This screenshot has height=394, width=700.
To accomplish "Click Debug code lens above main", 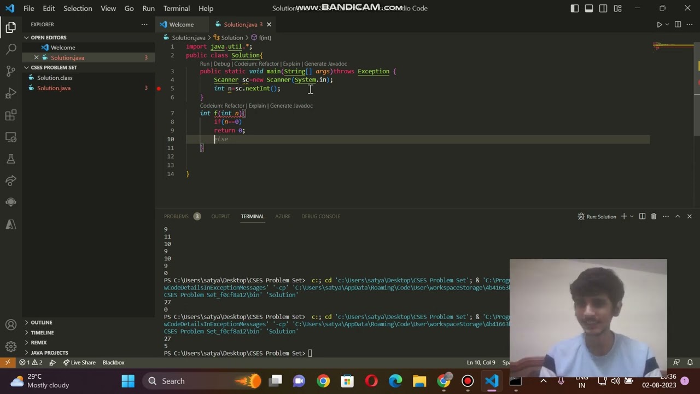I will tap(221, 64).
